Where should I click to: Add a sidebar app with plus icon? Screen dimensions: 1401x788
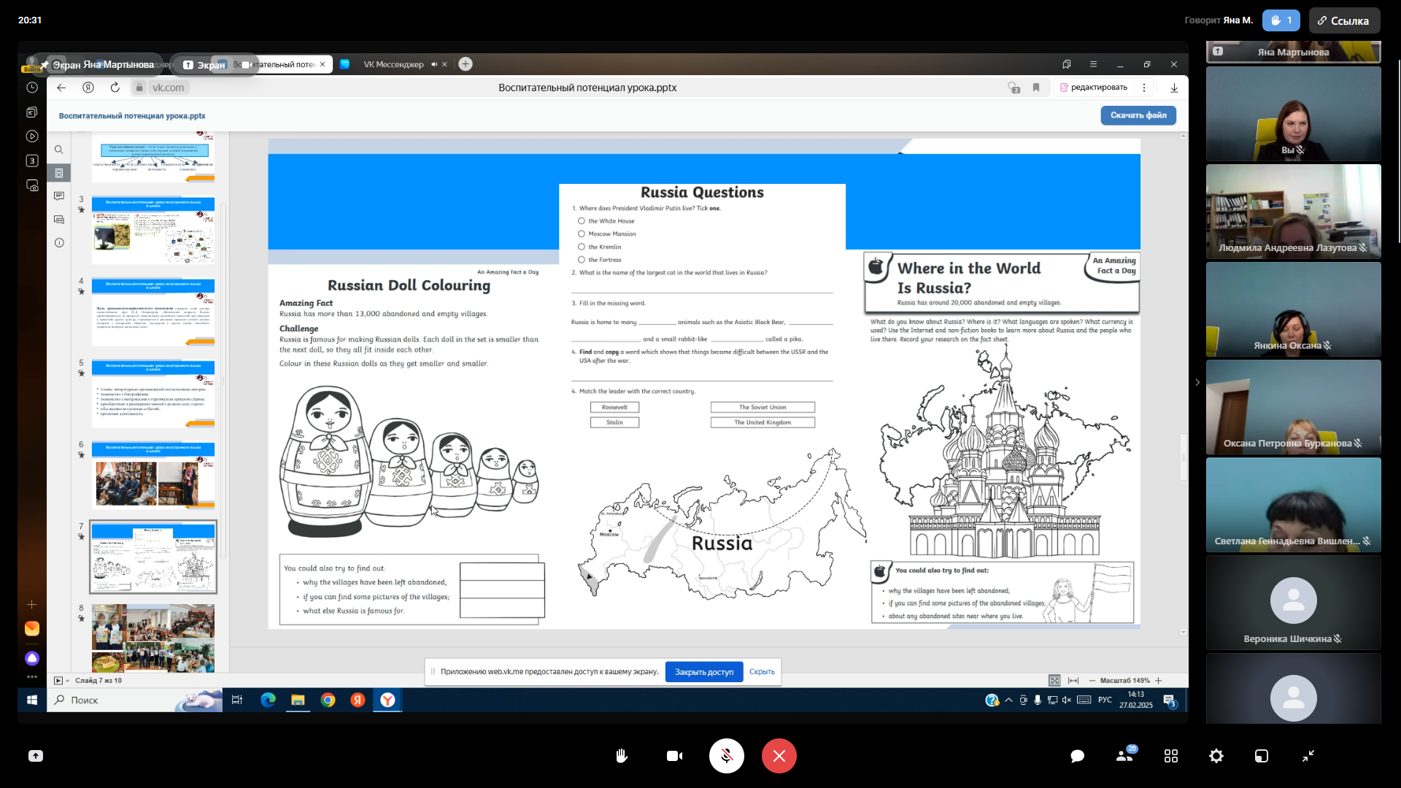tap(32, 604)
